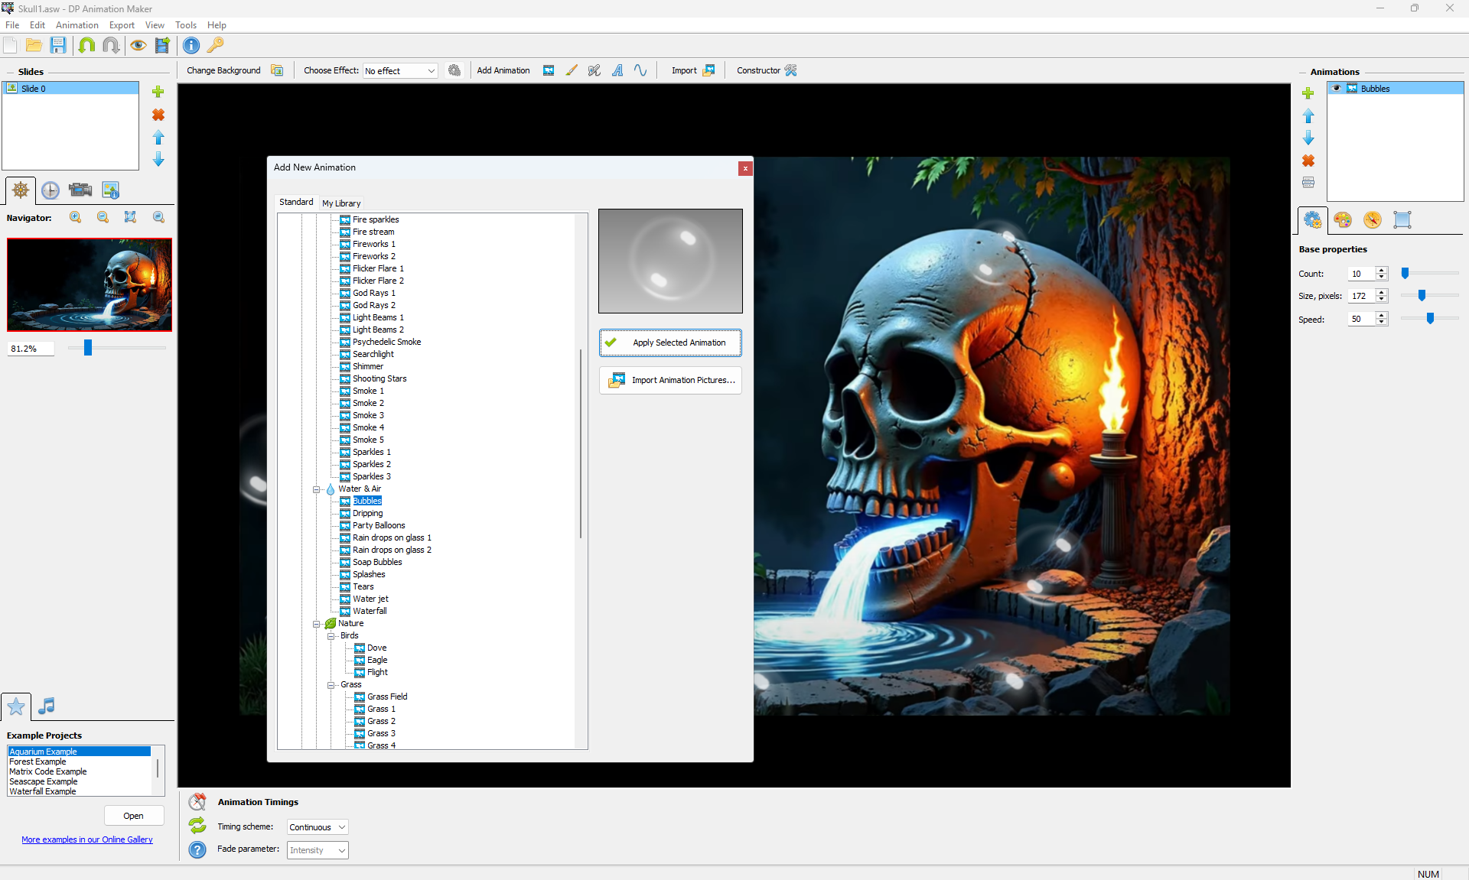Toggle the Bubbles animation eye visibility
The image size is (1469, 880).
pos(1337,89)
